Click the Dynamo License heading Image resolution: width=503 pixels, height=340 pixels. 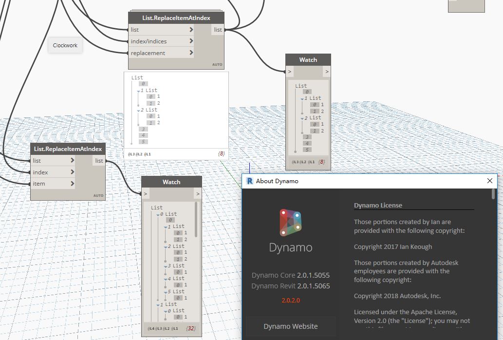coord(378,205)
